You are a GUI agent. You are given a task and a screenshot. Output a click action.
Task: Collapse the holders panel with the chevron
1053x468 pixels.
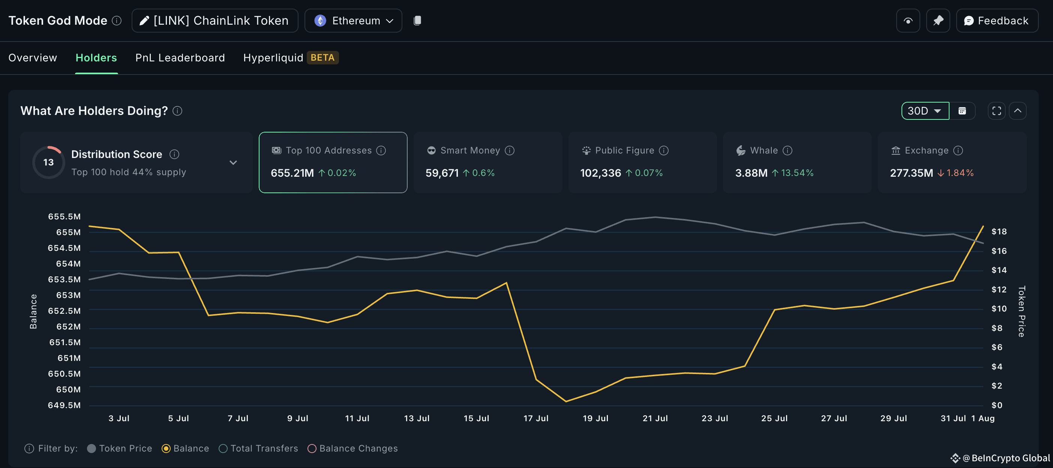click(x=1017, y=110)
